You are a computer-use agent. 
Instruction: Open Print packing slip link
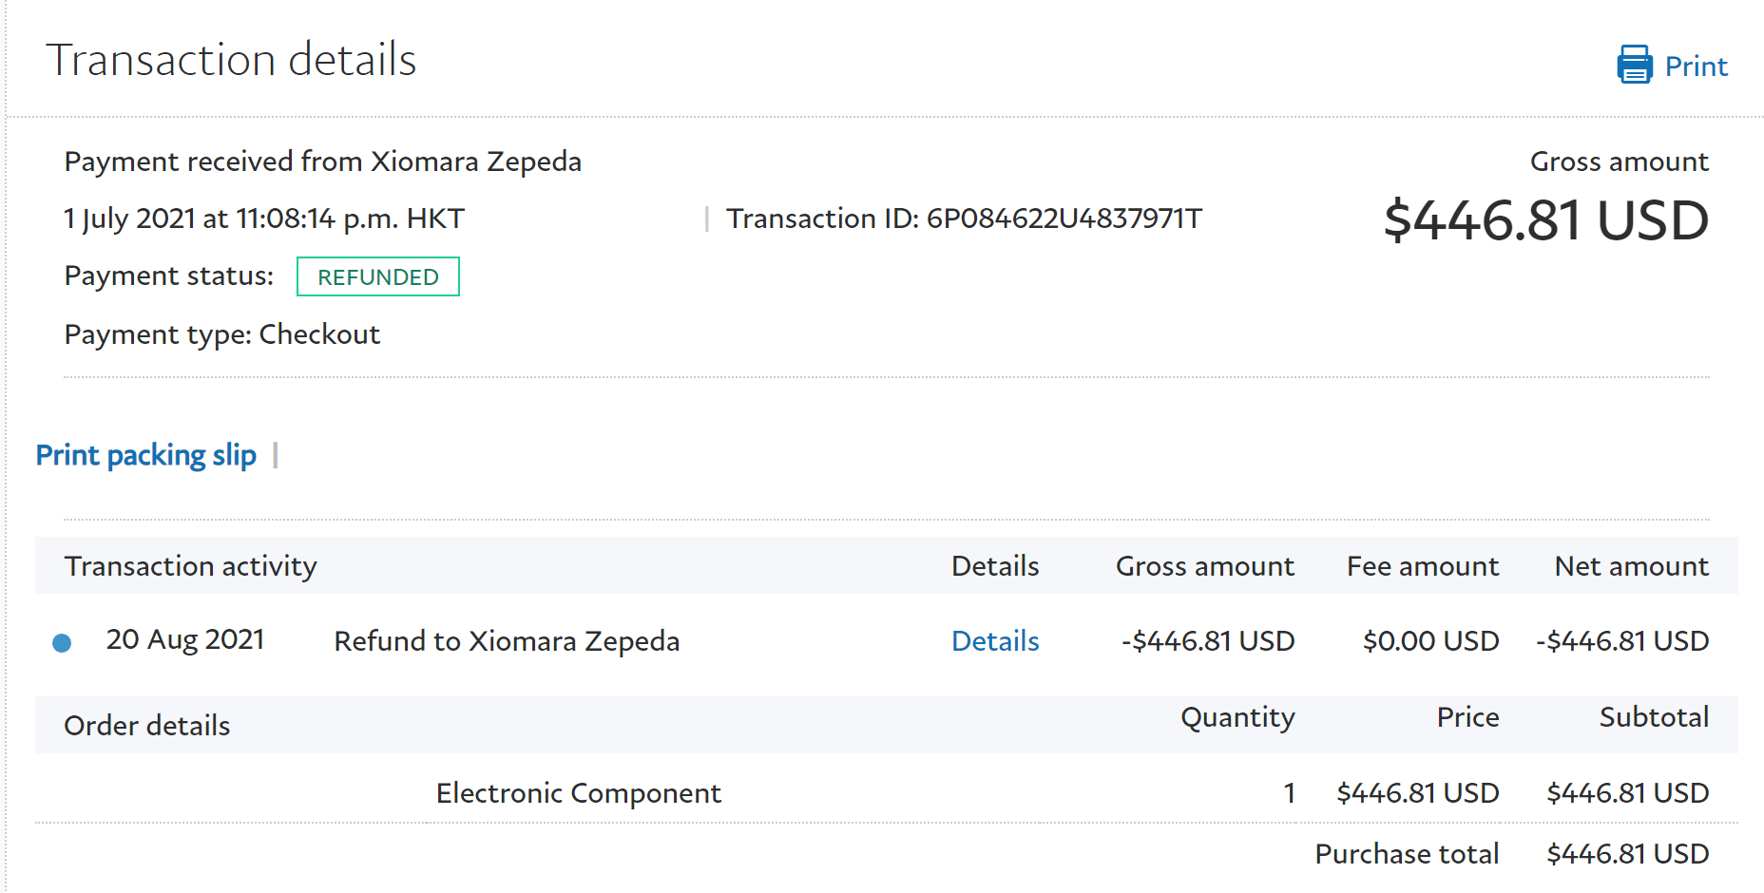145,455
